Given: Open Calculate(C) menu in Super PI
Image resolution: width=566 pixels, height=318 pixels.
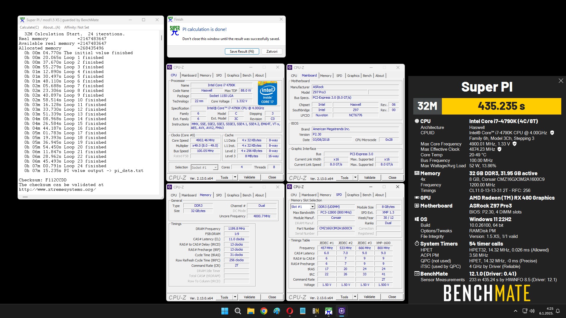Looking at the screenshot, I should tap(29, 27).
